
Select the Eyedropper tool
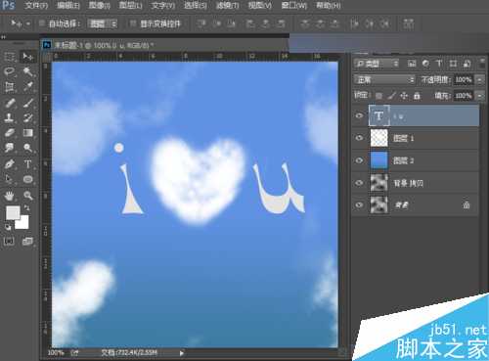(27, 87)
